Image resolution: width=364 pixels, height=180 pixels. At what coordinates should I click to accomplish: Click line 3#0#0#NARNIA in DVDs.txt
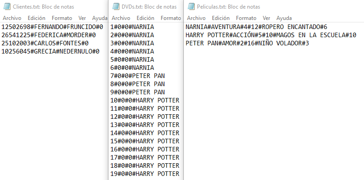pyautogui.click(x=132, y=44)
